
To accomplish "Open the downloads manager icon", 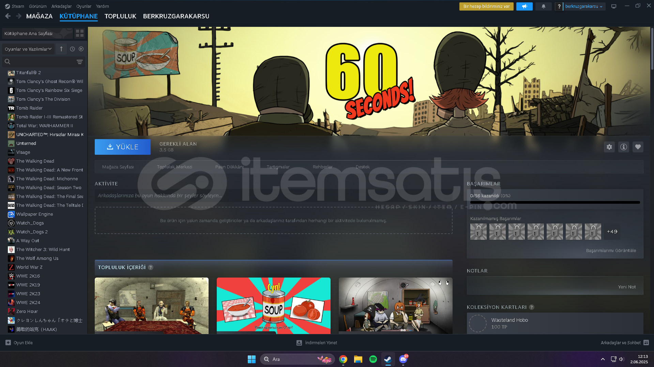I will (299, 343).
